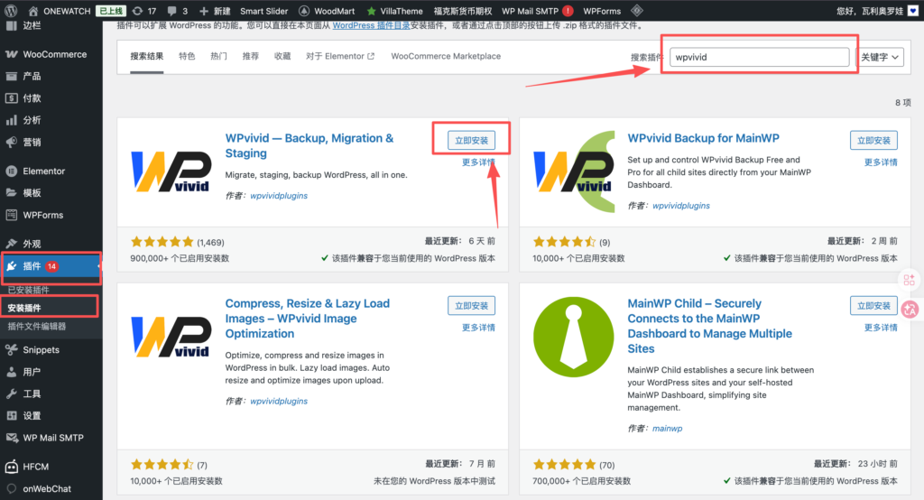Open 分析 analytics in the sidebar
Viewport: 924px width, 500px height.
point(51,120)
